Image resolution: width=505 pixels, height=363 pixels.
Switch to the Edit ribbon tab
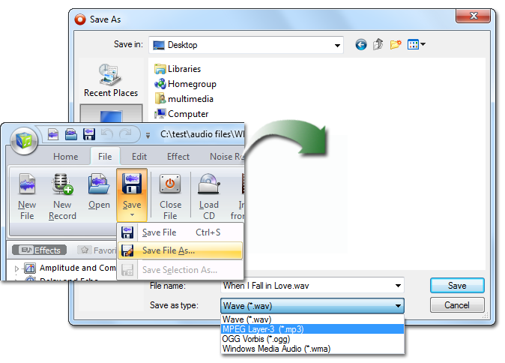(x=139, y=157)
